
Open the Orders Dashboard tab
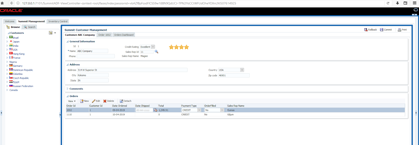click(x=124, y=35)
